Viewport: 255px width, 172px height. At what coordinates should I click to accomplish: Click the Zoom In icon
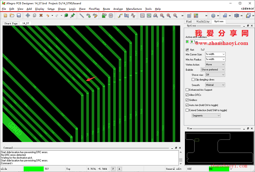point(169,15)
